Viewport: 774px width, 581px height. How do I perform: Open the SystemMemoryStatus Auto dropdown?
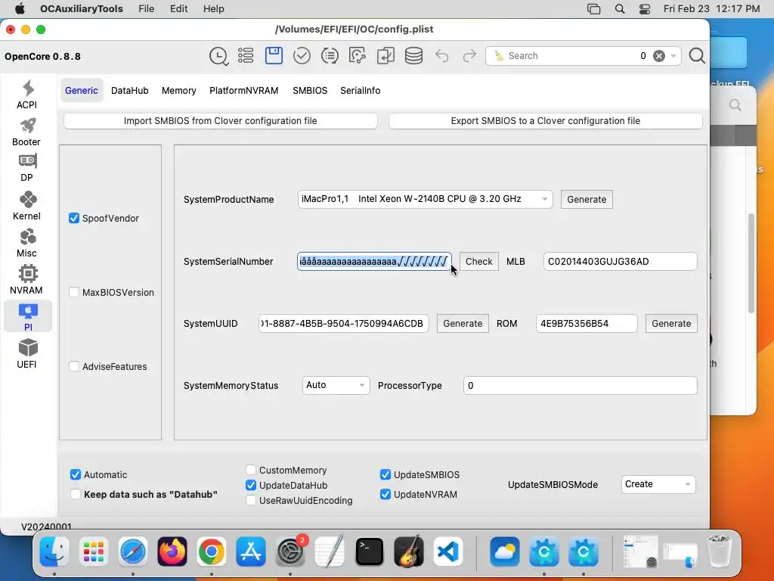pos(336,385)
